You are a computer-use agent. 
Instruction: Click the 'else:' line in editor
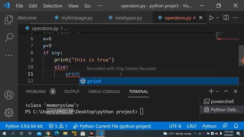coord(61,67)
